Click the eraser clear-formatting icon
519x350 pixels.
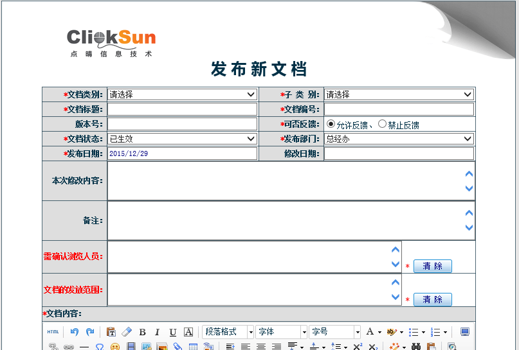pyautogui.click(x=126, y=332)
